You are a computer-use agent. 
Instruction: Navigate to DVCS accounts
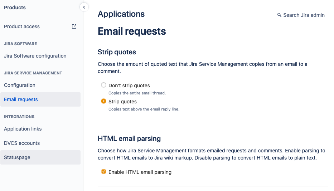22,143
